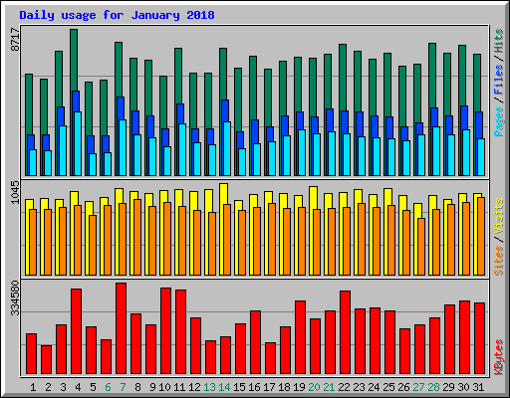The image size is (510, 398).
Task: Click the Pages legend label
Action: coord(499,121)
